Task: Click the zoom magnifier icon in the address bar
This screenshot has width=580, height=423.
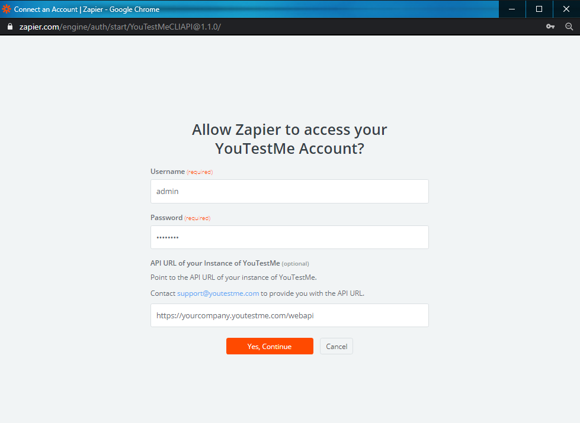Action: click(x=569, y=27)
